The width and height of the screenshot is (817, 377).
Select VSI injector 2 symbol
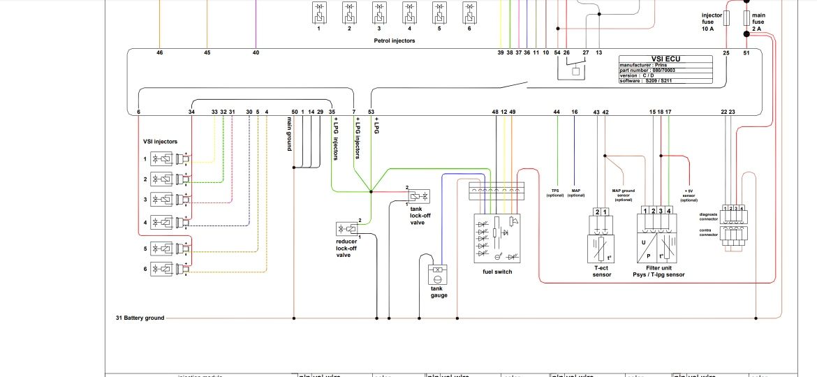[x=161, y=179]
